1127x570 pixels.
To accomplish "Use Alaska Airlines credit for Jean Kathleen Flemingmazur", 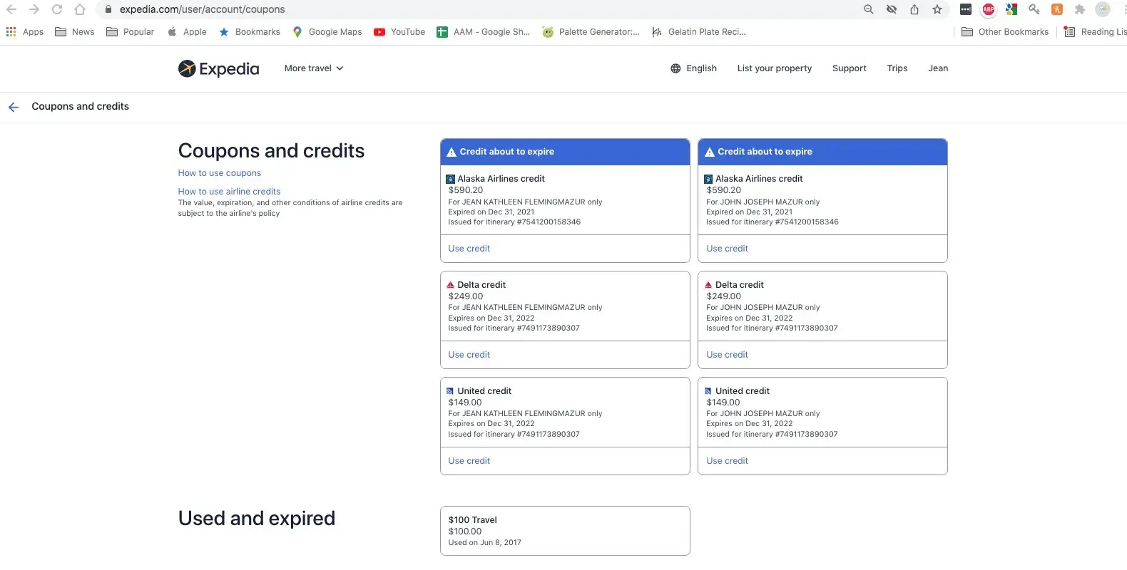I will pos(469,249).
